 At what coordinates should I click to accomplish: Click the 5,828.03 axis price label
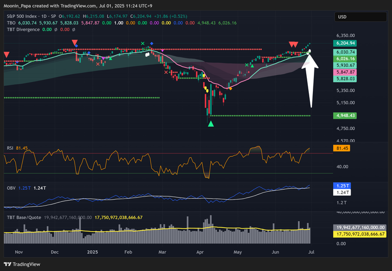345,79
